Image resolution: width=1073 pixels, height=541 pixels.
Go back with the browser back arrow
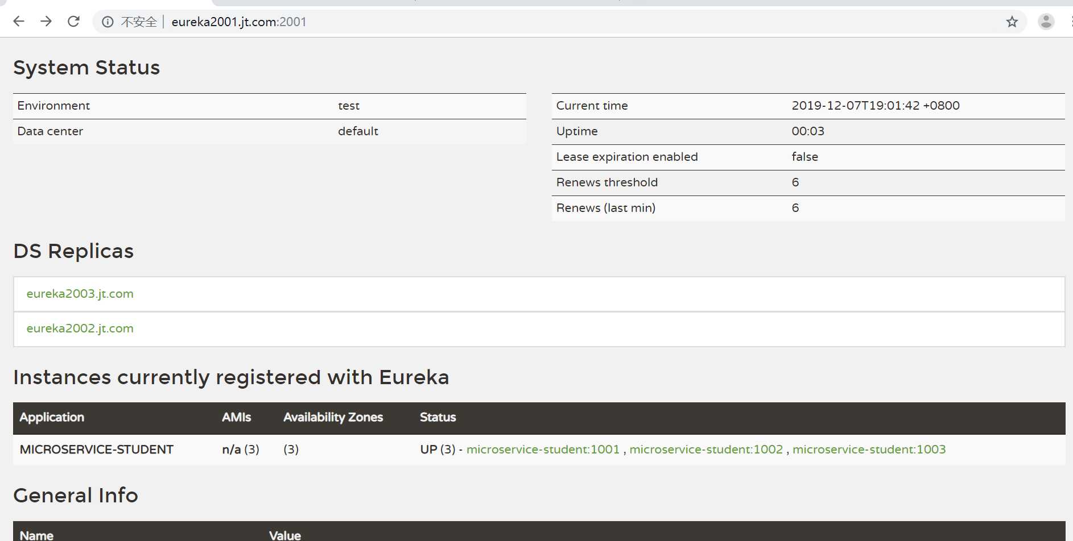point(19,22)
